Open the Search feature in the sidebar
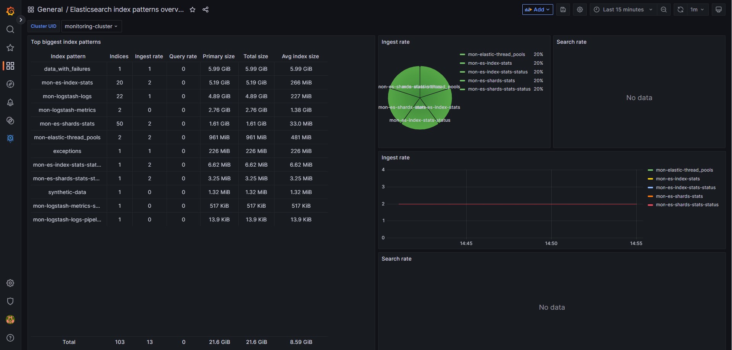This screenshot has width=732, height=350. pos(10,29)
